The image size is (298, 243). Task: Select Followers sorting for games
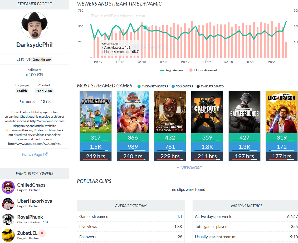182,86
